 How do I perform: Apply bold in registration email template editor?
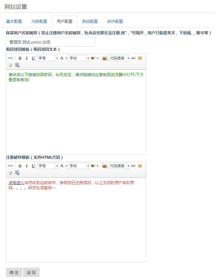20,166
